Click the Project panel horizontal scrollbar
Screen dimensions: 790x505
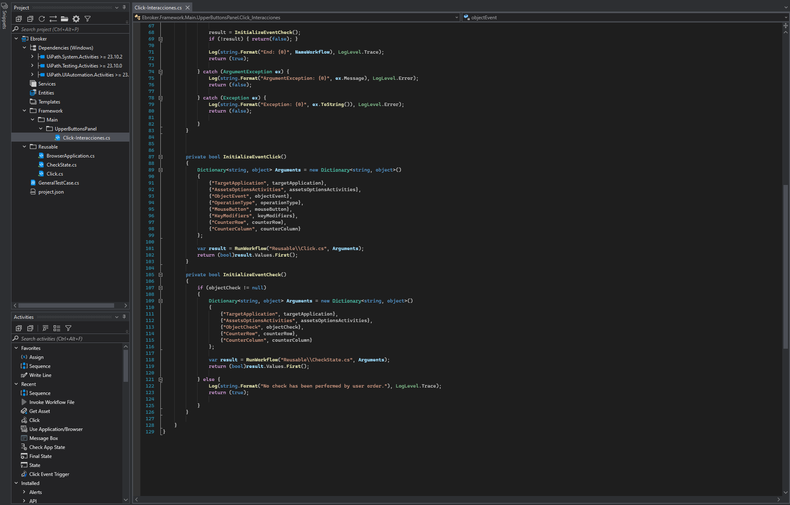click(66, 306)
